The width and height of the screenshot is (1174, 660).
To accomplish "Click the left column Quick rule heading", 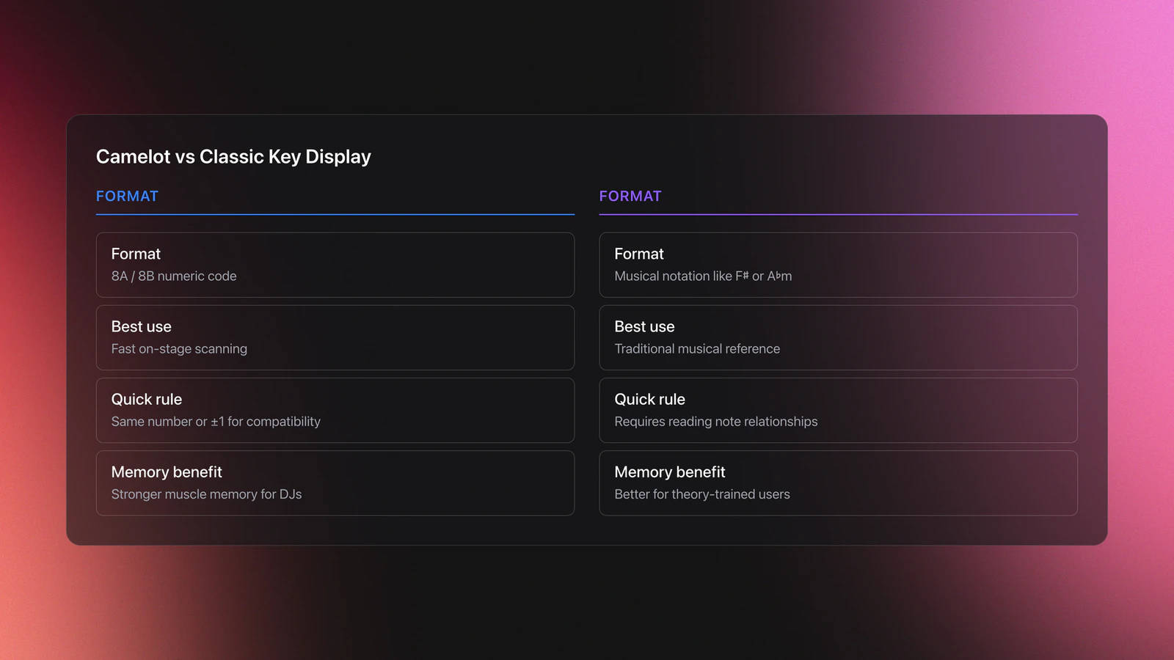I will coord(147,399).
